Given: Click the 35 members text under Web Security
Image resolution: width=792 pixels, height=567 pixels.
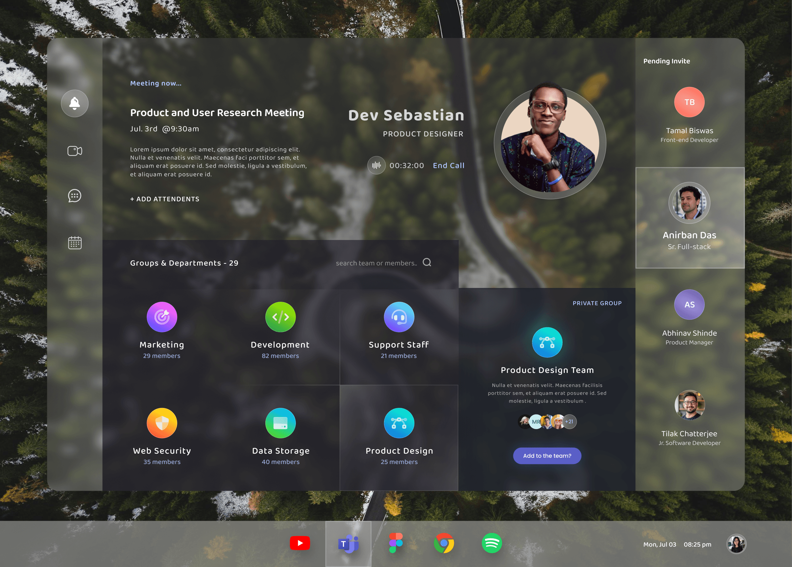Looking at the screenshot, I should (x=162, y=461).
